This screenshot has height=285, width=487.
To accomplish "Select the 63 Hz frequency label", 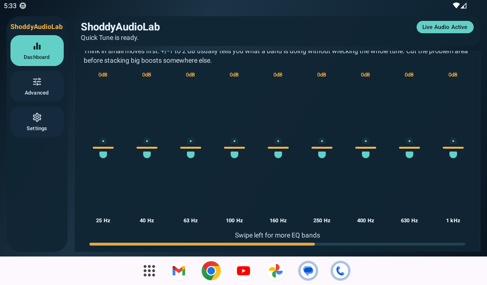I will click(x=191, y=220).
